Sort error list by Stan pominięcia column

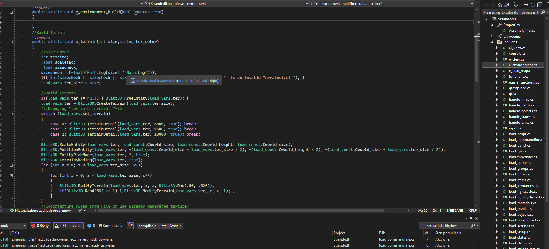point(448,233)
